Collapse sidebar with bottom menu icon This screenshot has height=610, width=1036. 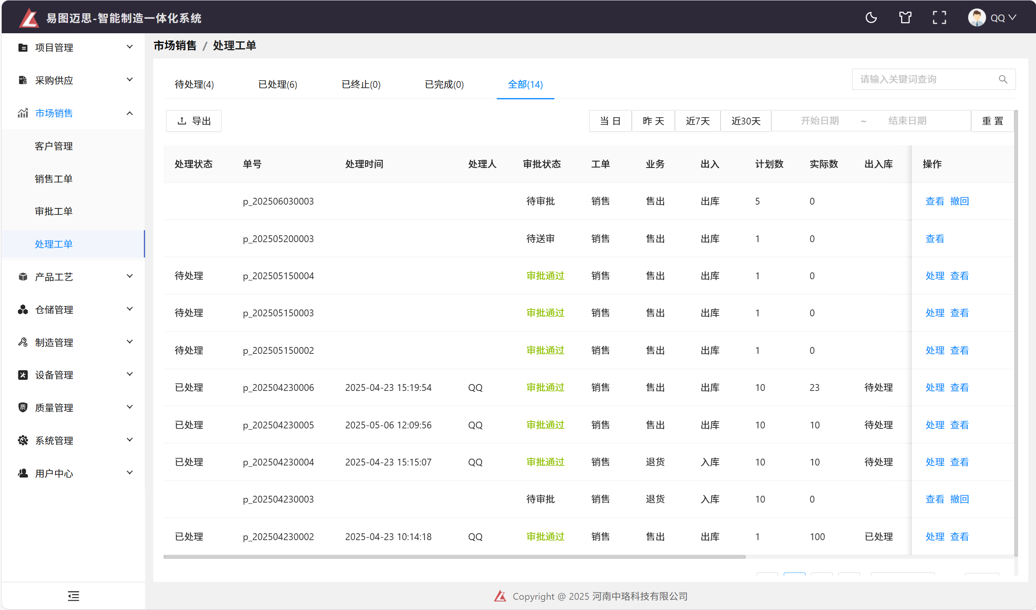point(73,596)
